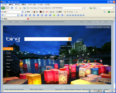Open the address bar history dropdown

87,8
